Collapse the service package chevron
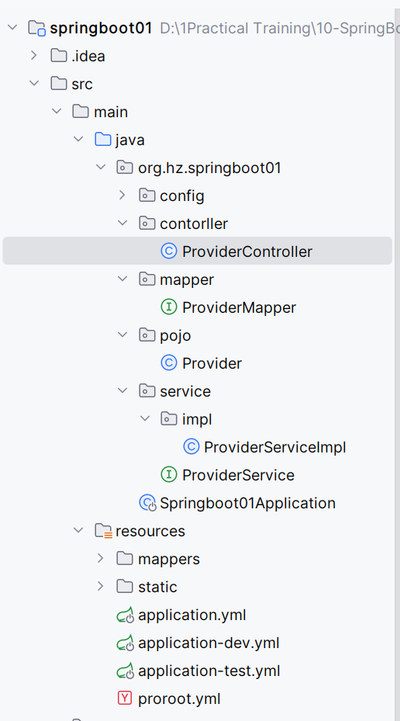 point(122,391)
